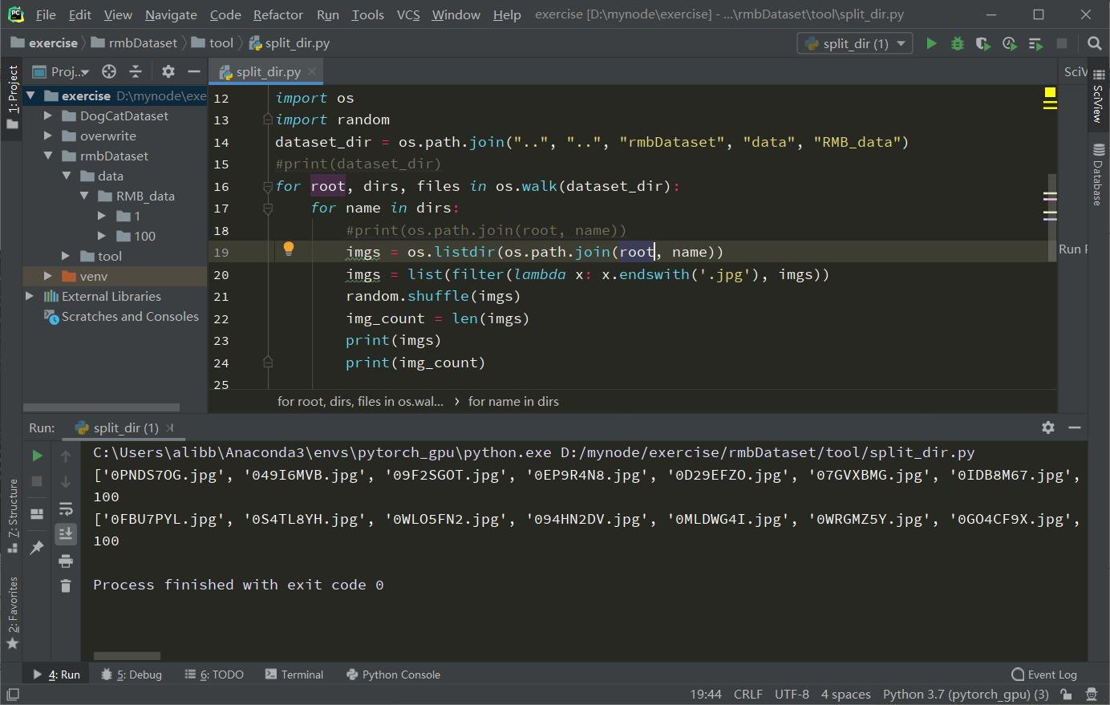Click the inspector face icon in status bar
This screenshot has width=1110, height=705.
tap(1092, 695)
